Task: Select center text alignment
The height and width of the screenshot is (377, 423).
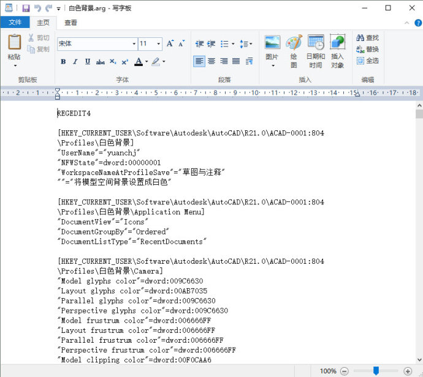Action: (211, 61)
